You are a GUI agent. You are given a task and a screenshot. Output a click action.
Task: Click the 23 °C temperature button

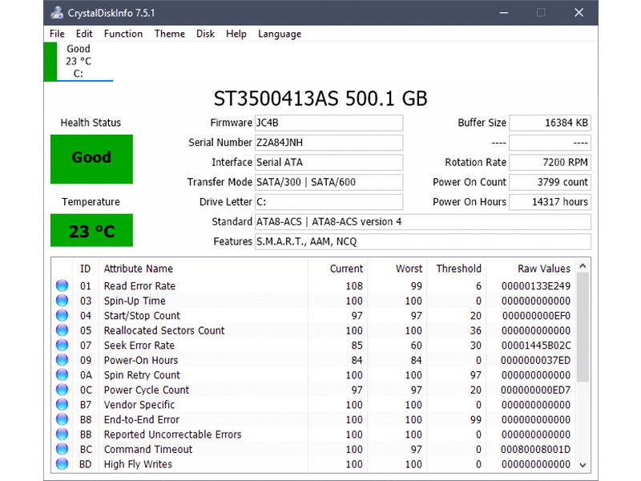[91, 231]
